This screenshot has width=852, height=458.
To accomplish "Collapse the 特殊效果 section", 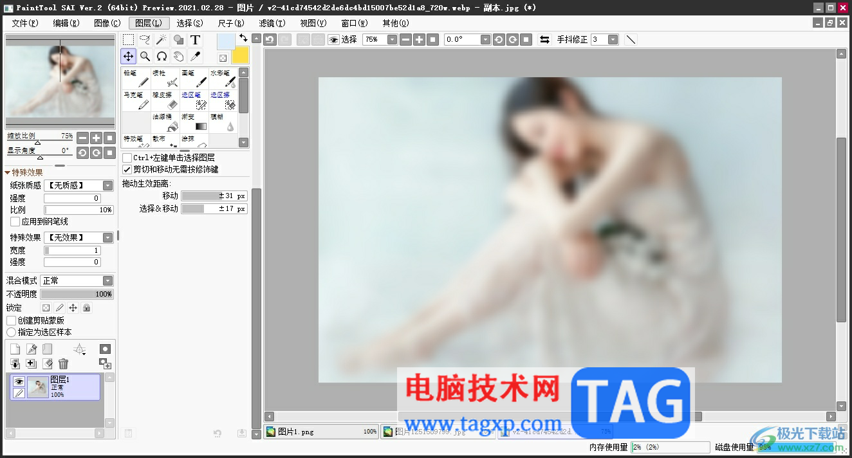I will click(7, 172).
